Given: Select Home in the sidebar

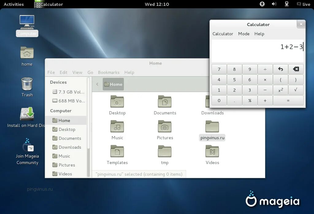Looking at the screenshot, I should point(66,120).
